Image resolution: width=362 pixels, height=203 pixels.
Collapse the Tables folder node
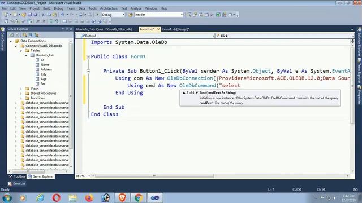(21, 50)
